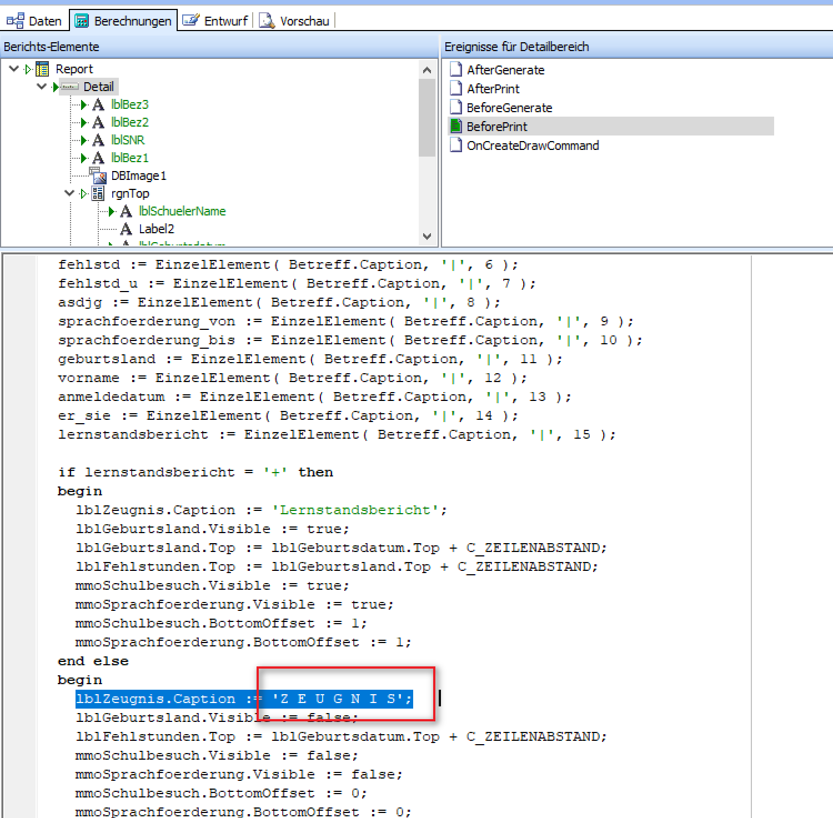The height and width of the screenshot is (818, 833).
Task: Select the lblSNR tree item
Action: [128, 140]
